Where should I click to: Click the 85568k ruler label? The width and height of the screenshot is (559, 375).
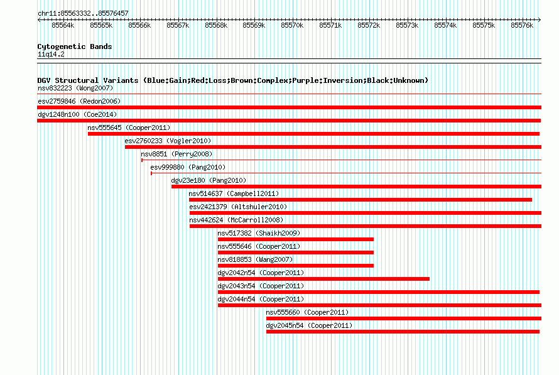[216, 25]
